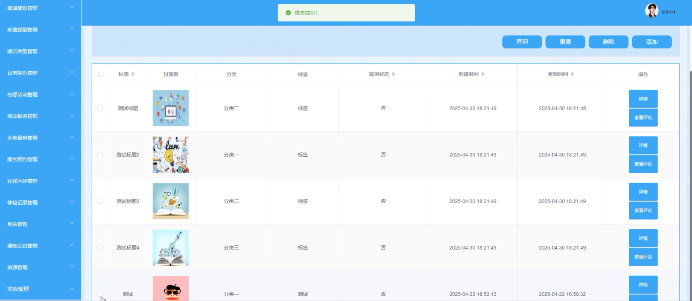Click 分类一 cell in 测试标题2 row
The image size is (692, 301).
click(x=231, y=155)
